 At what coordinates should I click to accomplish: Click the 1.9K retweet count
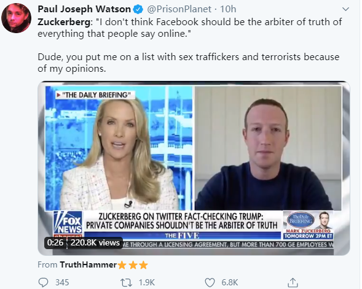pyautogui.click(x=147, y=282)
